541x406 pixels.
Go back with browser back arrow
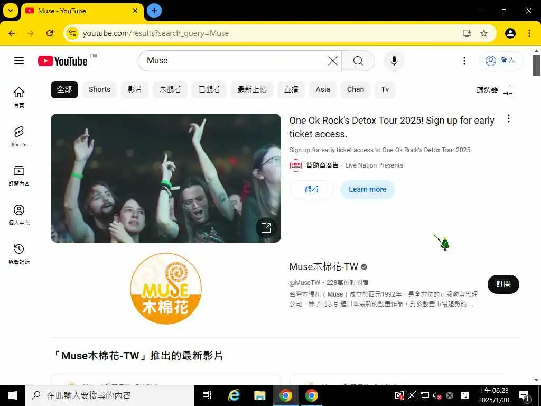coord(12,33)
